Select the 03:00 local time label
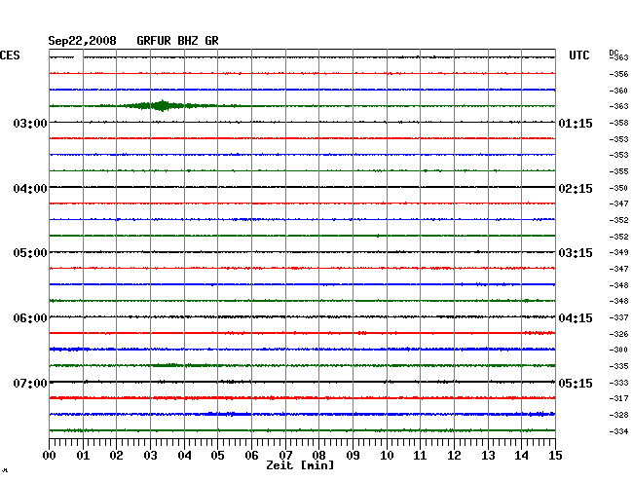The image size is (633, 481). 30,123
